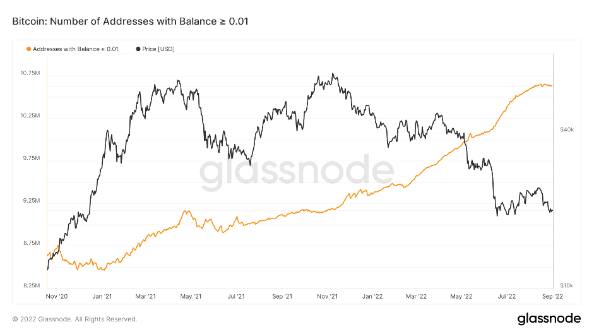The height and width of the screenshot is (334, 594).
Task: Click the 8.25M y-axis label
Action: (x=32, y=286)
